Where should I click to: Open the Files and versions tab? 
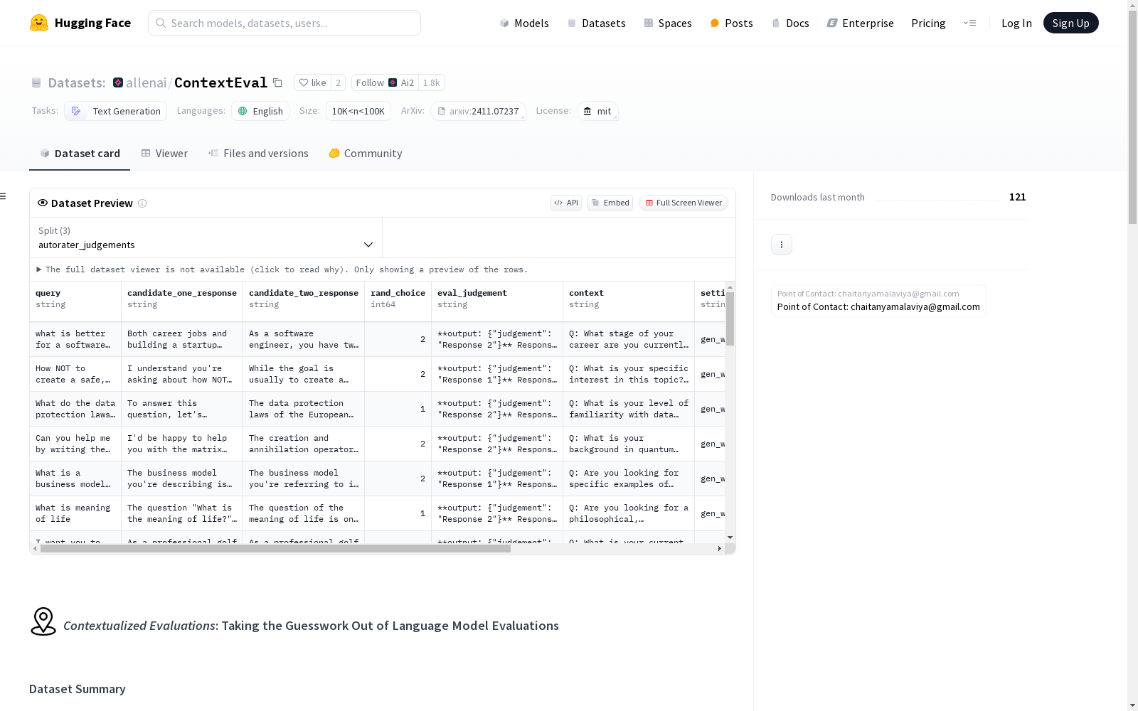point(258,154)
